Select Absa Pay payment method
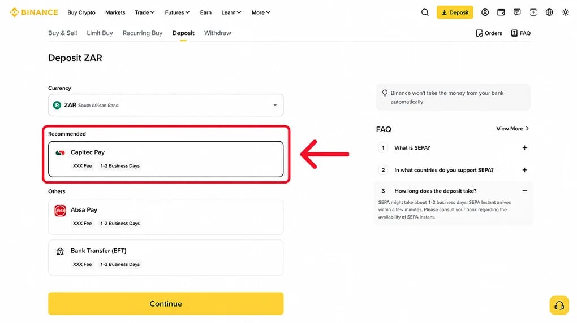This screenshot has height=323, width=577. tap(166, 217)
